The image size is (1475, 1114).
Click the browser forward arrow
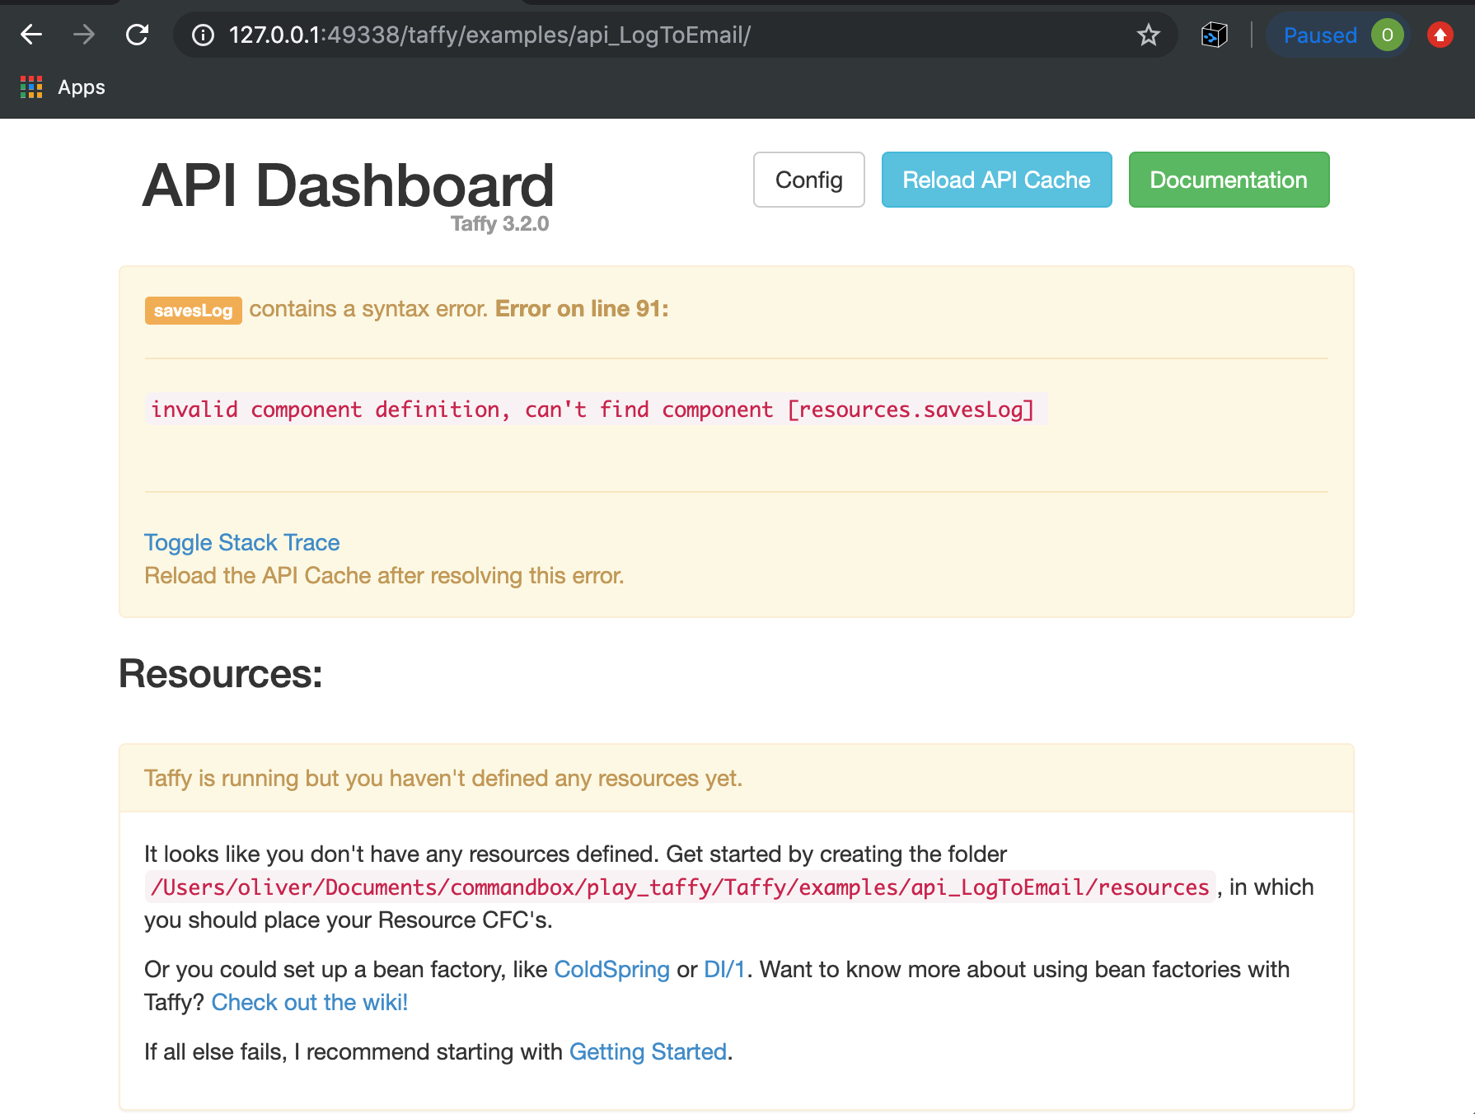point(84,35)
